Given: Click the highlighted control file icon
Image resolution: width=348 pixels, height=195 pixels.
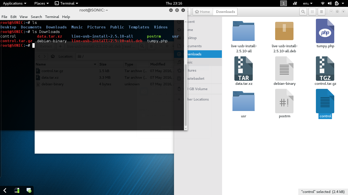Looking at the screenshot, I should (x=325, y=101).
